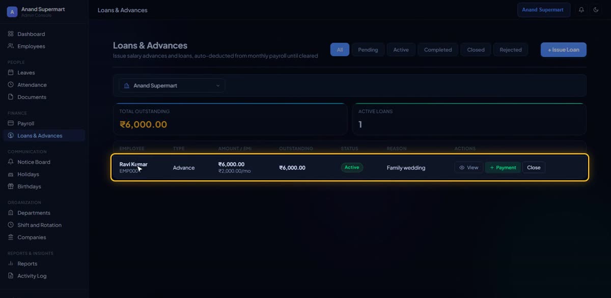Click the Holidays icon in sidebar
Image resolution: width=611 pixels, height=298 pixels.
[11, 174]
